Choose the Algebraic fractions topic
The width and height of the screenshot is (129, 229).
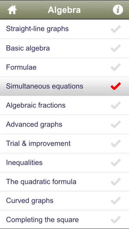[64, 105]
